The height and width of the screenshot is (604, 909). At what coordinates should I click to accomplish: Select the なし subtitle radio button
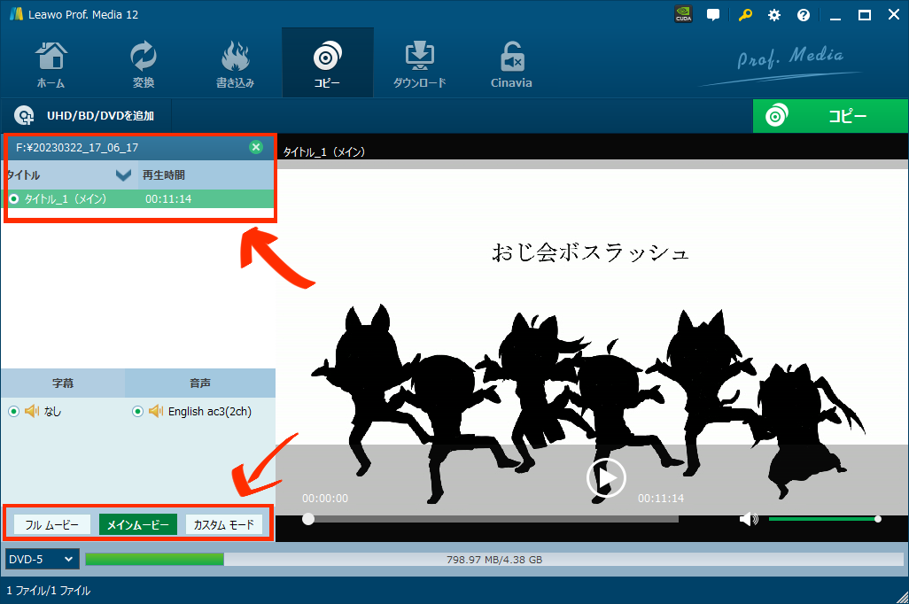[x=13, y=411]
